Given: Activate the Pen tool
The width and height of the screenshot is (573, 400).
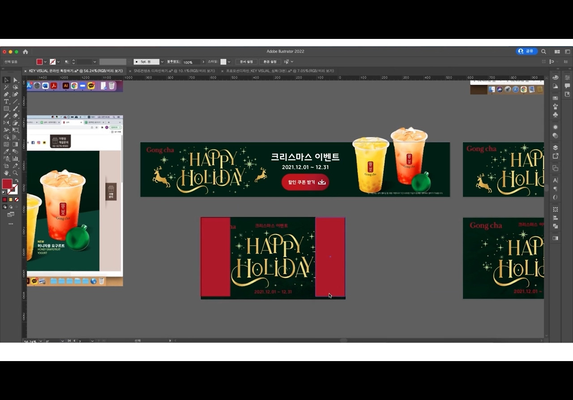Looking at the screenshot, I should [x=6, y=94].
